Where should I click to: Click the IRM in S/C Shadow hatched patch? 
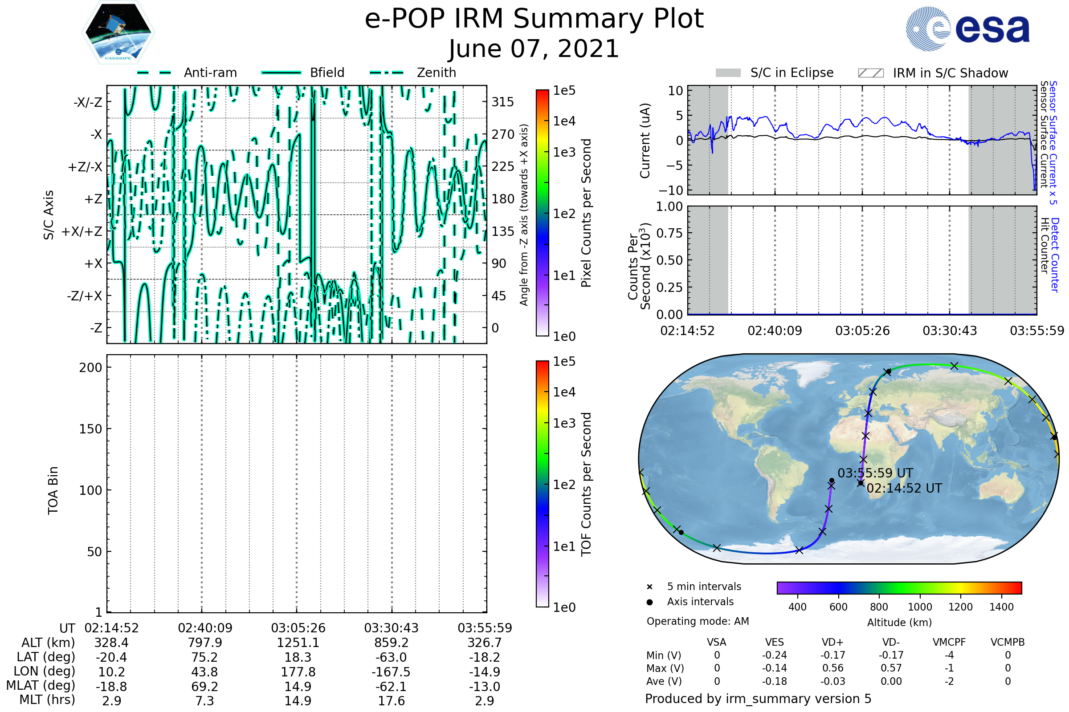(871, 73)
